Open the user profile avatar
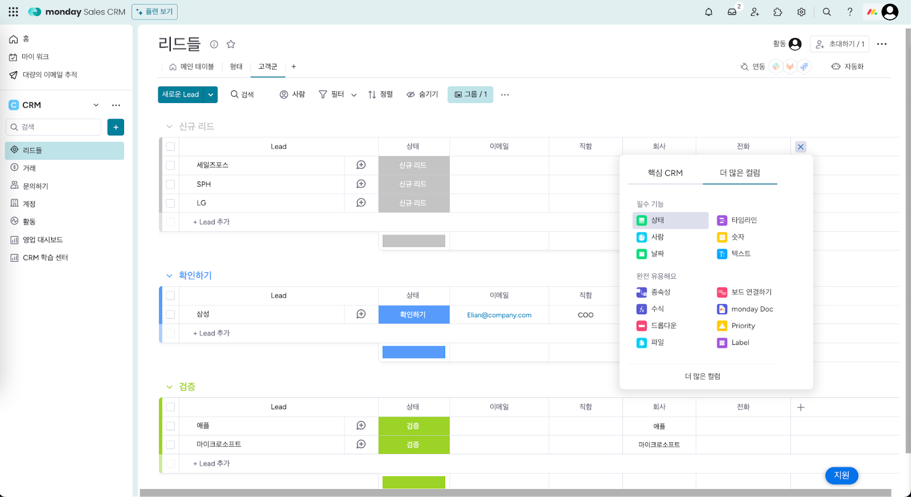 point(890,12)
